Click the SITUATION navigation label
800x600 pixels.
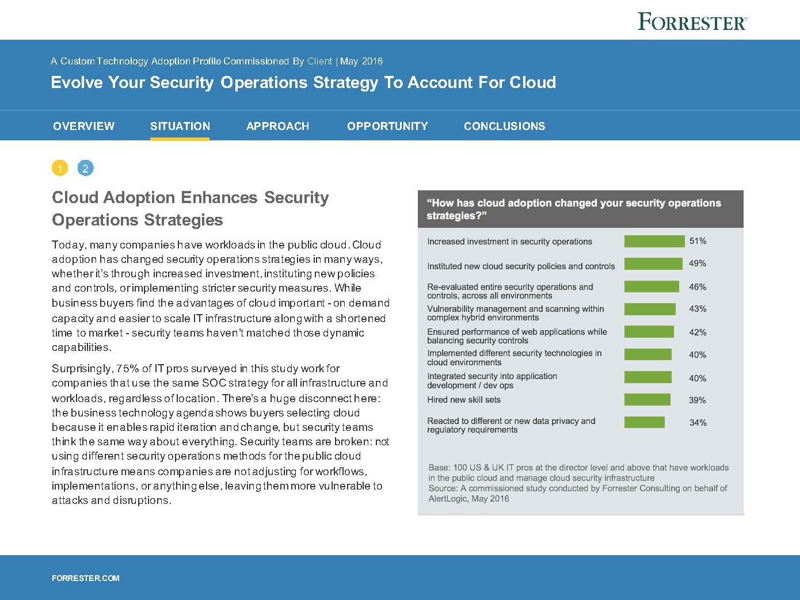(x=180, y=126)
